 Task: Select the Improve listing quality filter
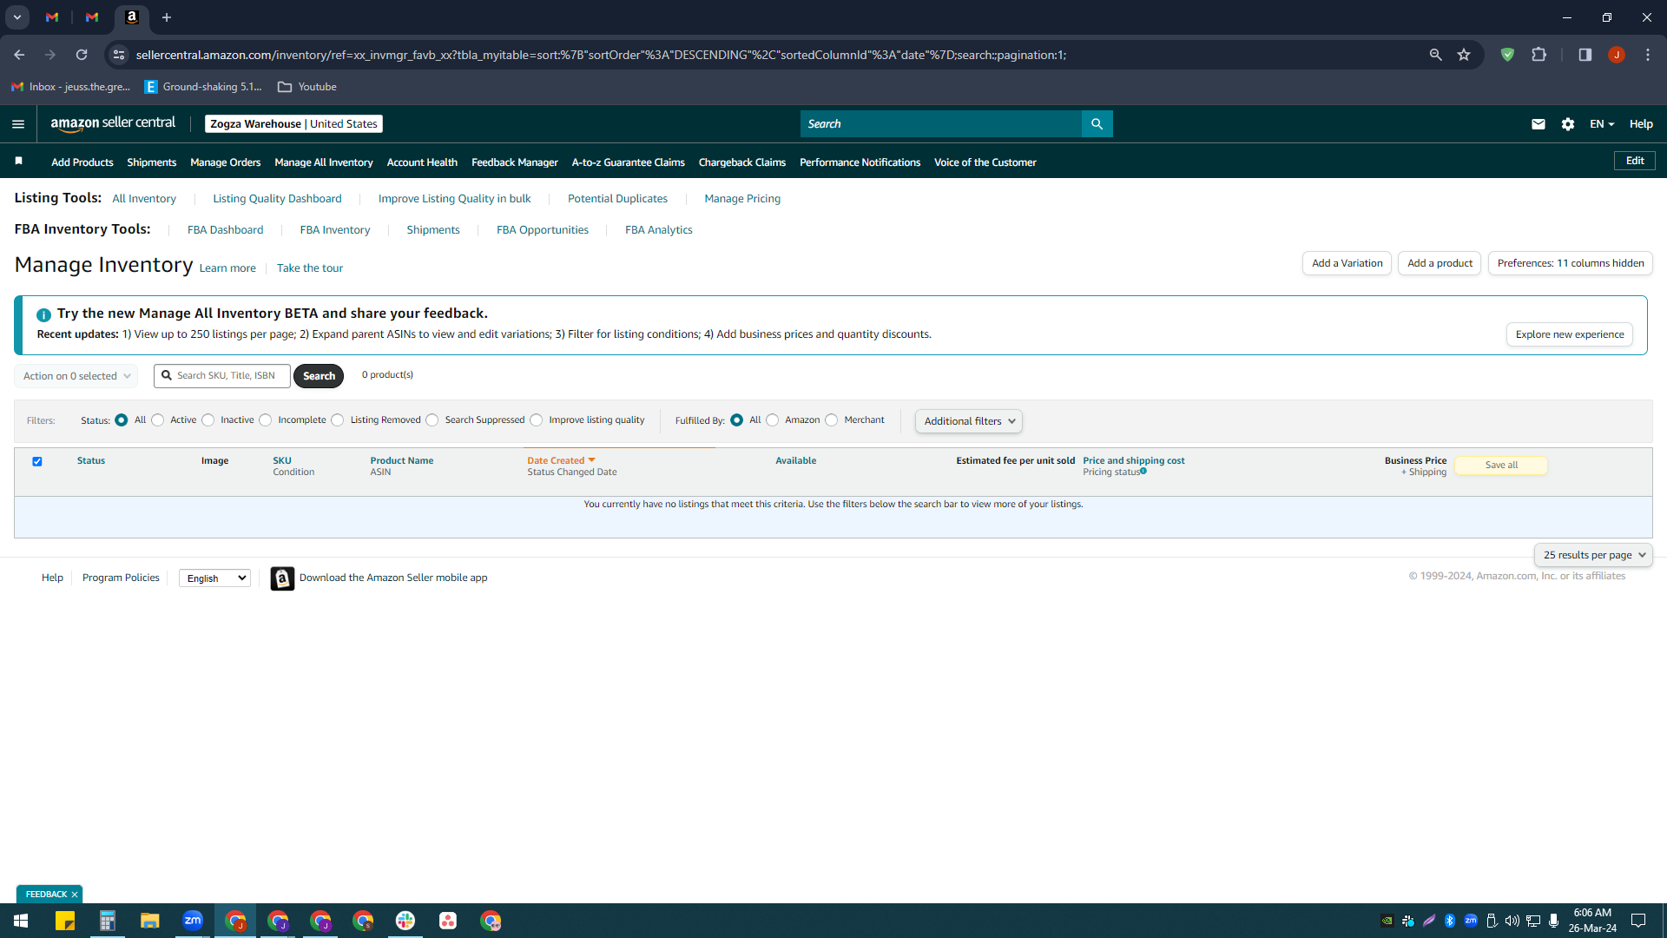point(537,420)
